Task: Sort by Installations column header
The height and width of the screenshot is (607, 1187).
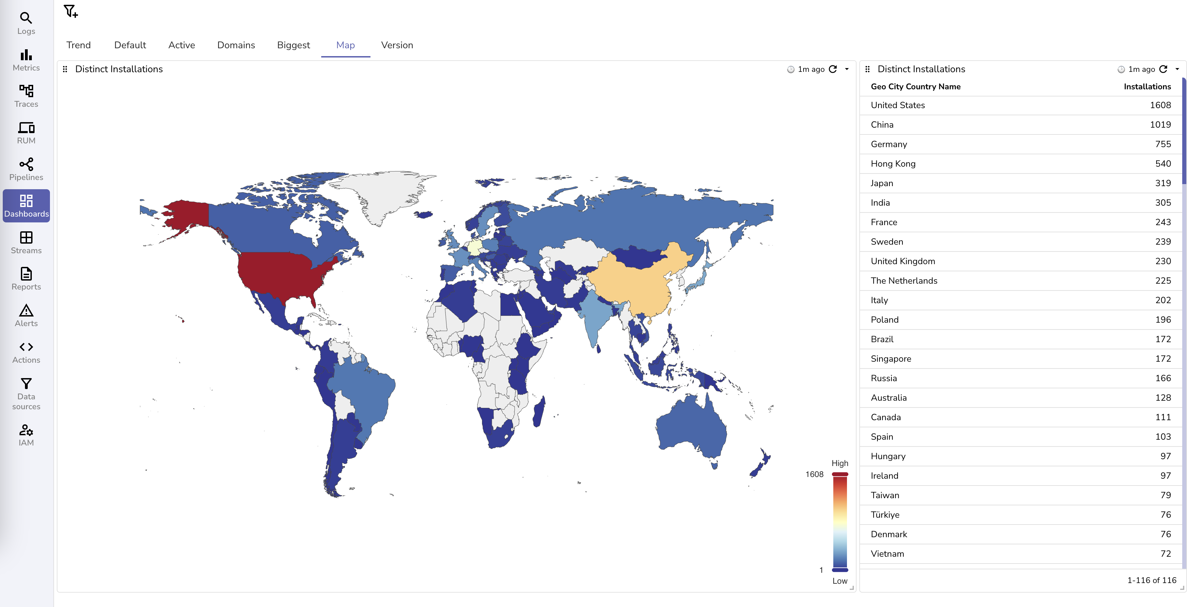Action: click(x=1147, y=87)
